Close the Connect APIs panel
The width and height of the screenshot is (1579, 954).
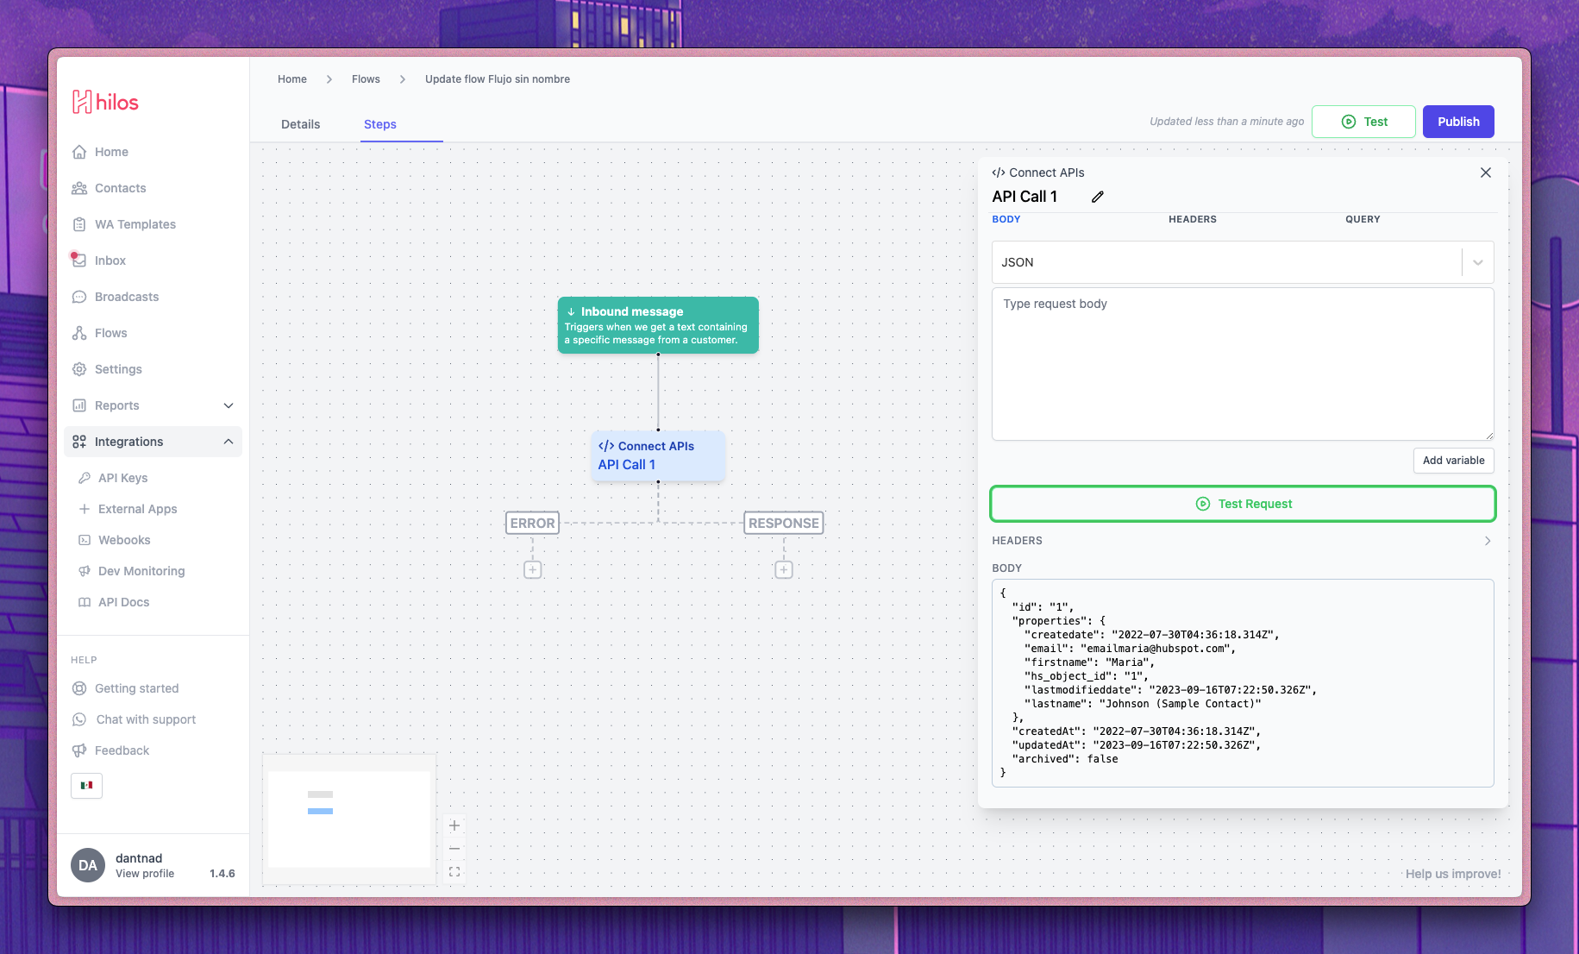click(x=1485, y=173)
